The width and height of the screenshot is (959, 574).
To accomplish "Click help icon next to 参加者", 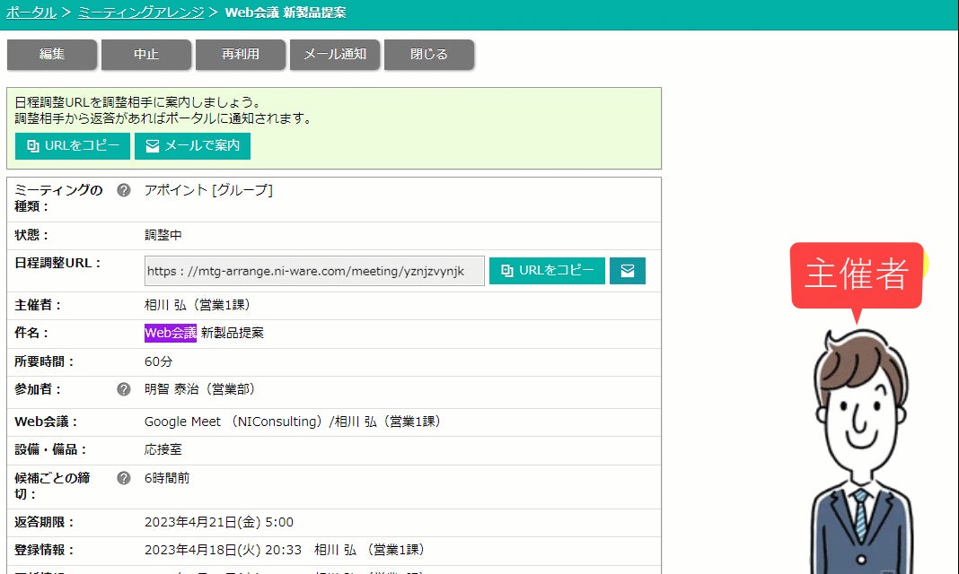I will [124, 389].
